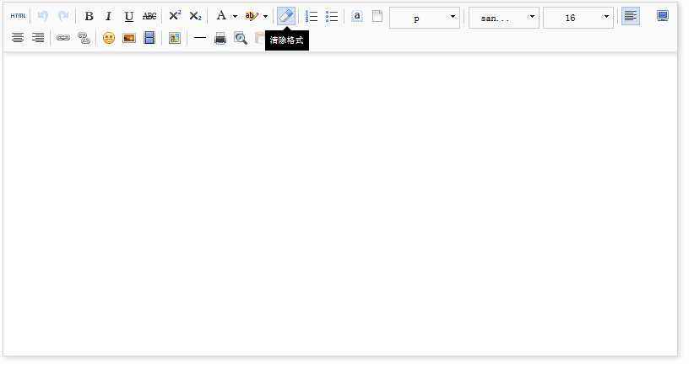
Task: Click the magnifier preview icon
Action: [241, 39]
